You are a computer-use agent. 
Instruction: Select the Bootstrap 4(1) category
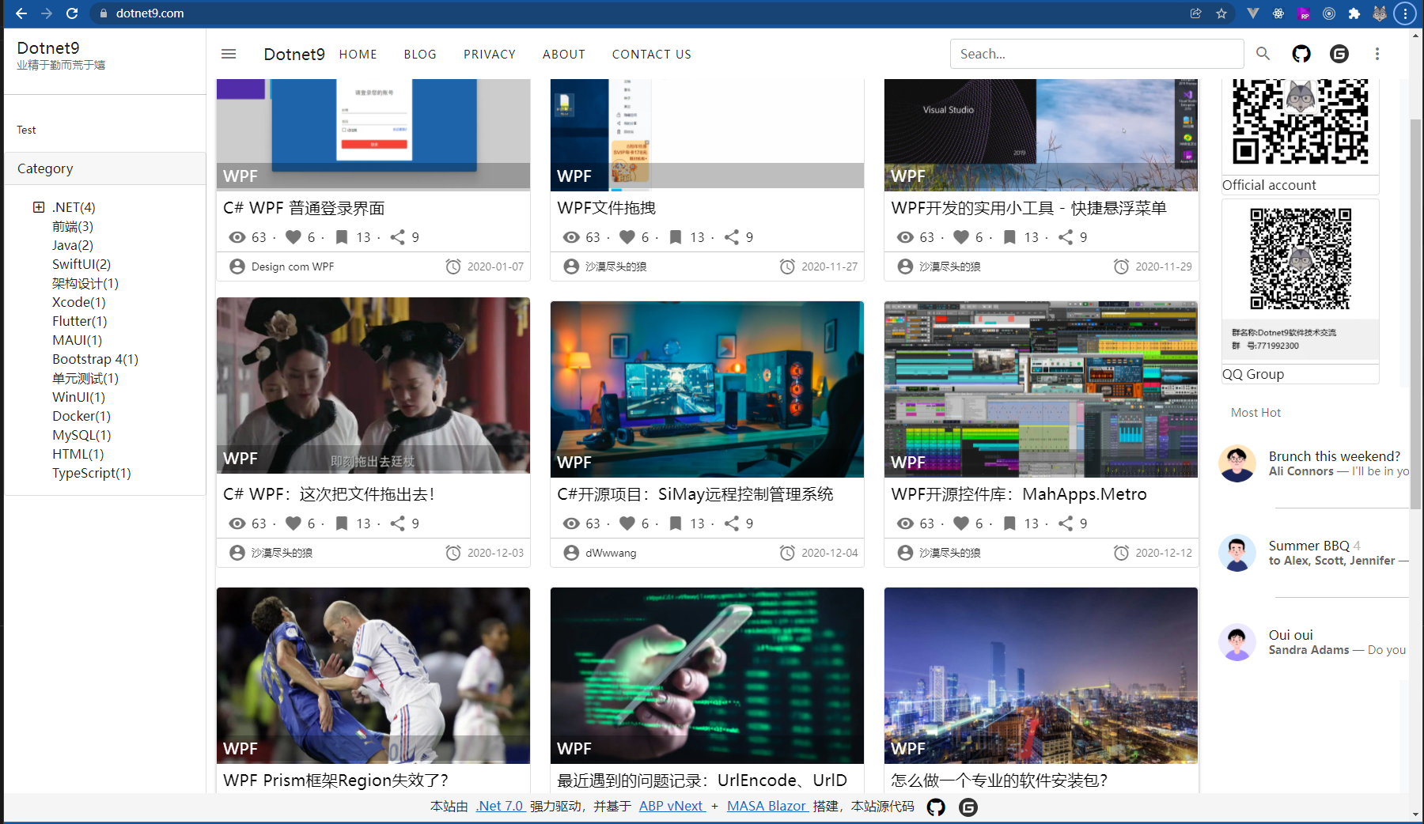(96, 359)
